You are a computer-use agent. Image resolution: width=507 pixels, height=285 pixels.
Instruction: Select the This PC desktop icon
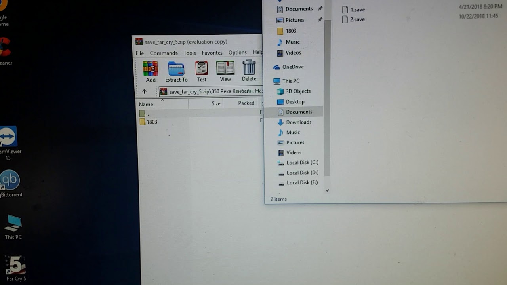(13, 227)
